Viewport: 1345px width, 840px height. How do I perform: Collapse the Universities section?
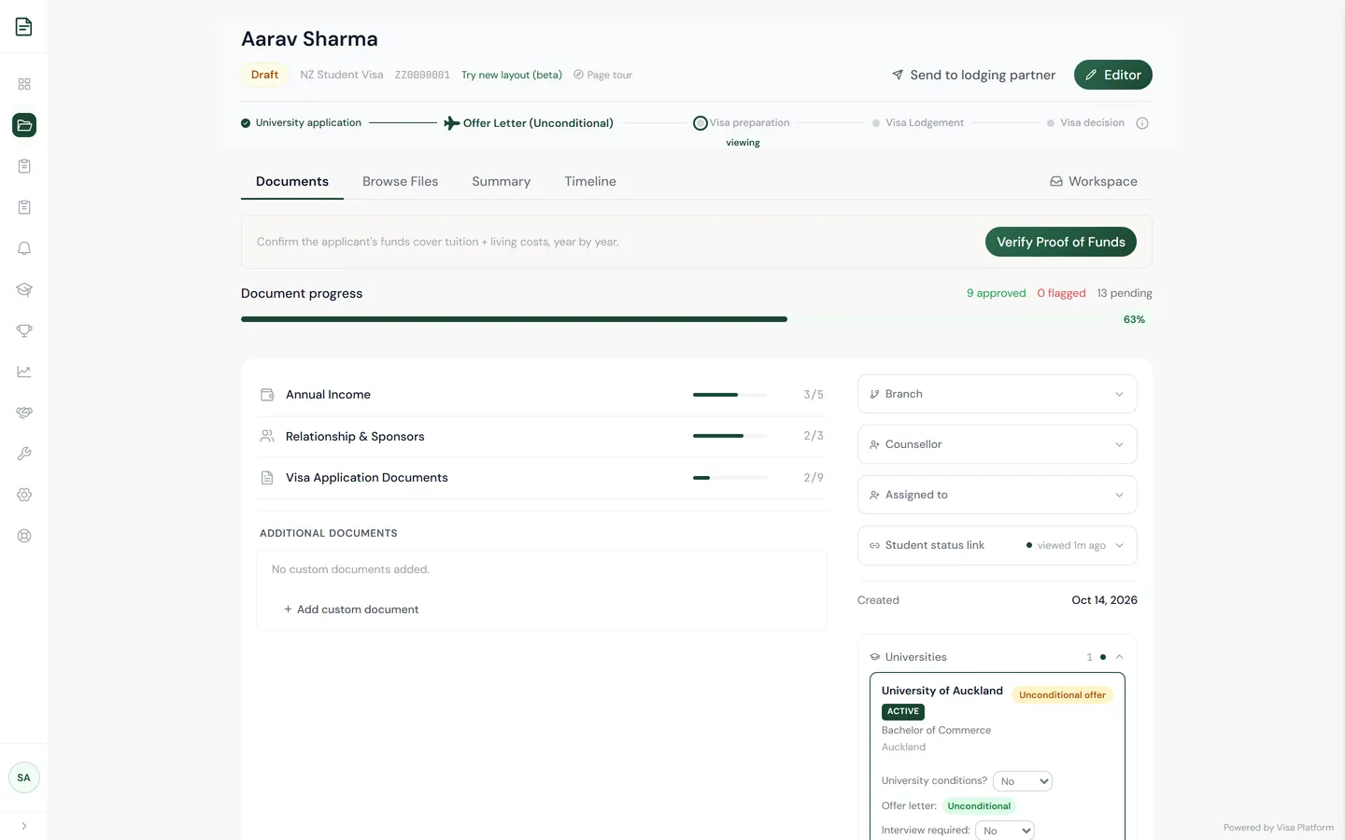[x=1119, y=657]
